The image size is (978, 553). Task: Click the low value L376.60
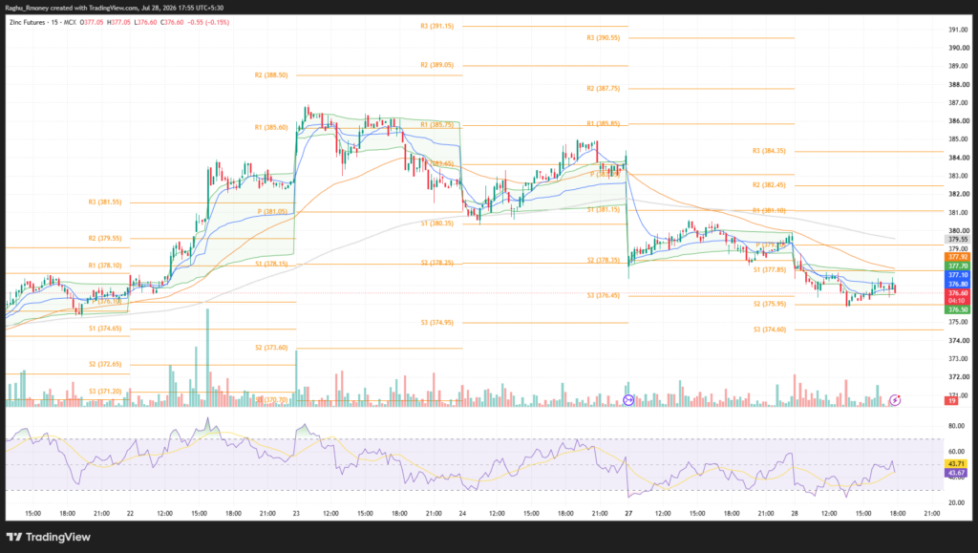[x=146, y=22]
